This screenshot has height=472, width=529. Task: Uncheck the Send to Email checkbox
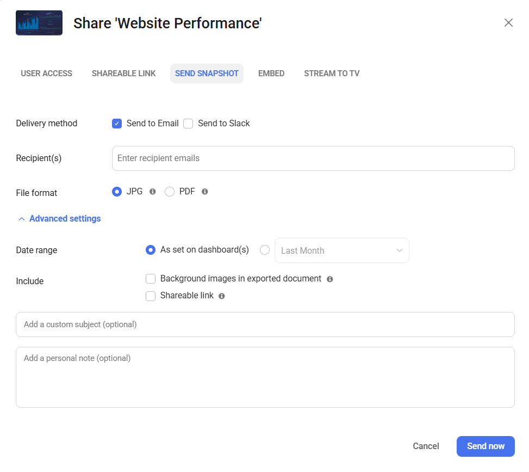click(117, 124)
